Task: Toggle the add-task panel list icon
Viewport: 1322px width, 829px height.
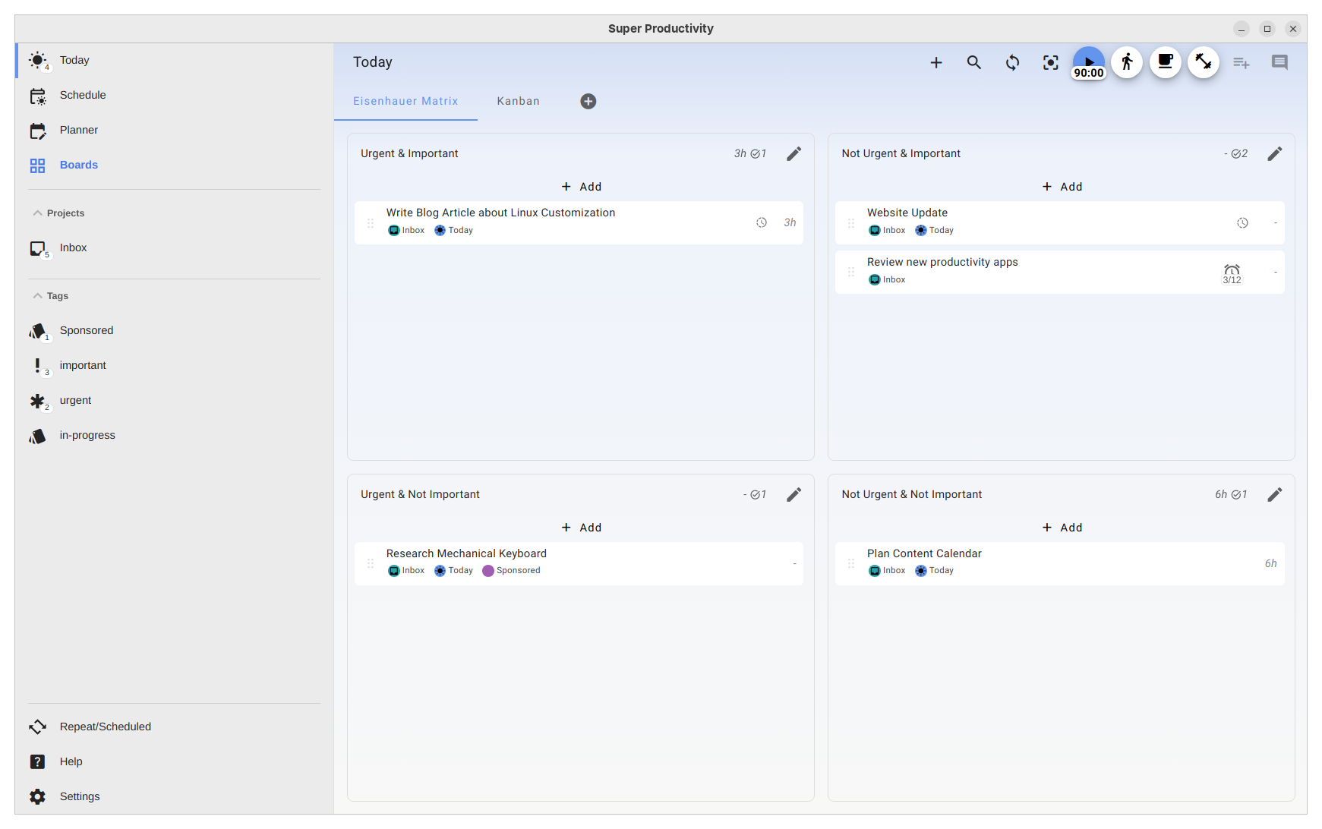Action: [1241, 63]
